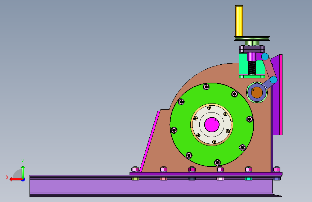Screen dimensions: 312x202
Task: Click the green Y axis arrow
Action: (x=23, y=172)
